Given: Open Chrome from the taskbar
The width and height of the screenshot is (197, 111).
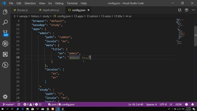Looking at the screenshot, I should (x=48, y=109).
